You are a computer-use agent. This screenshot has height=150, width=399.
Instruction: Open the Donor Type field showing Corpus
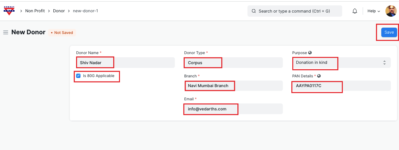233,63
